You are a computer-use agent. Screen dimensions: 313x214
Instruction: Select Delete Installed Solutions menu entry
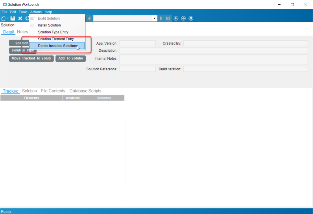point(58,46)
